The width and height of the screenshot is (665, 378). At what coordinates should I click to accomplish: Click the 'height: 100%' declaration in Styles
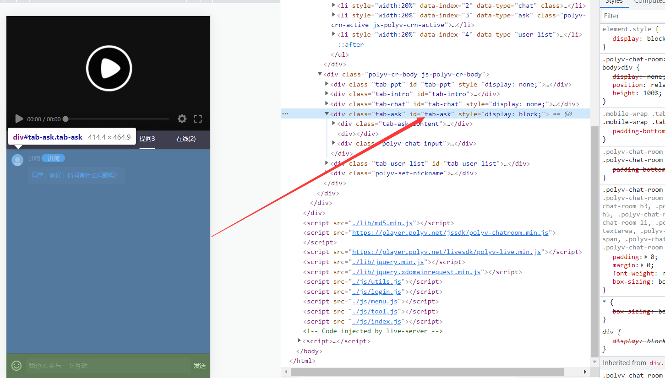[x=637, y=93]
